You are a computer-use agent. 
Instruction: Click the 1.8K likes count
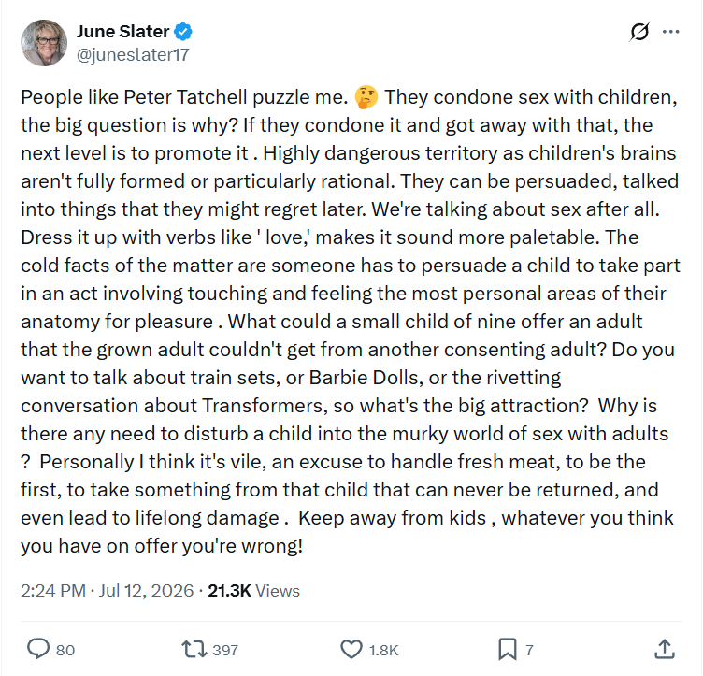pyautogui.click(x=384, y=650)
